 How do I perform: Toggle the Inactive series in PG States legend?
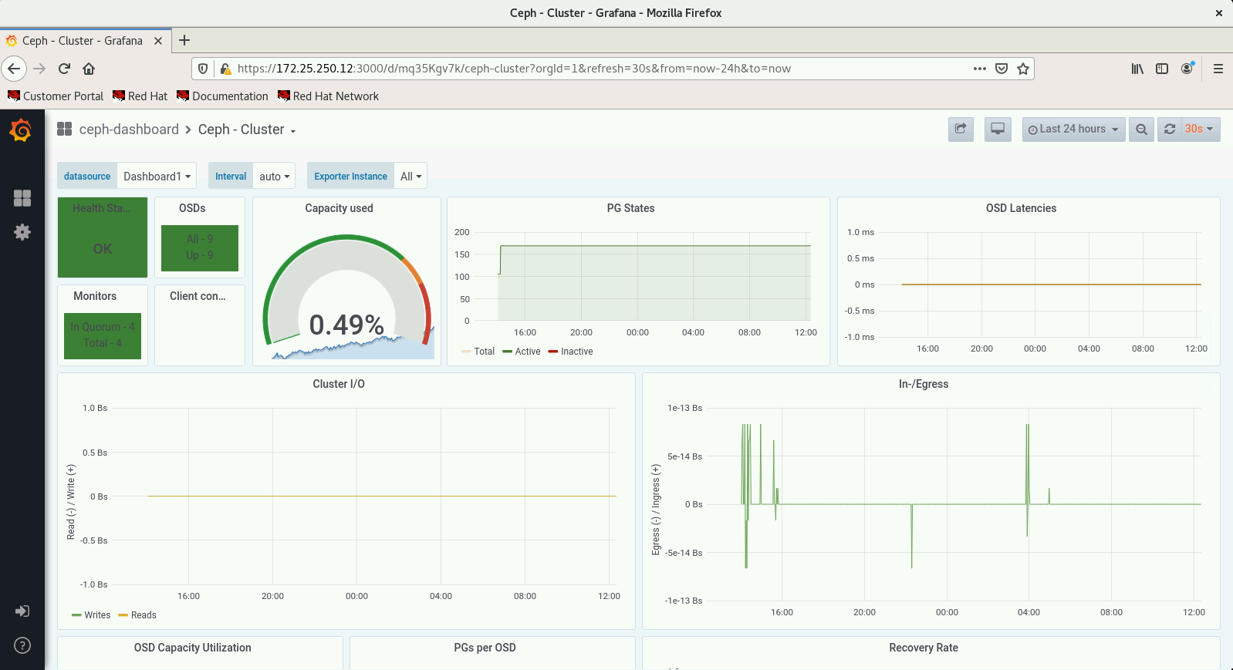point(570,352)
